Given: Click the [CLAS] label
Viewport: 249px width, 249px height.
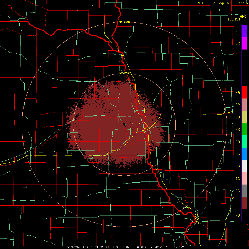Looking at the screenshot, I should pyautogui.click(x=234, y=19).
